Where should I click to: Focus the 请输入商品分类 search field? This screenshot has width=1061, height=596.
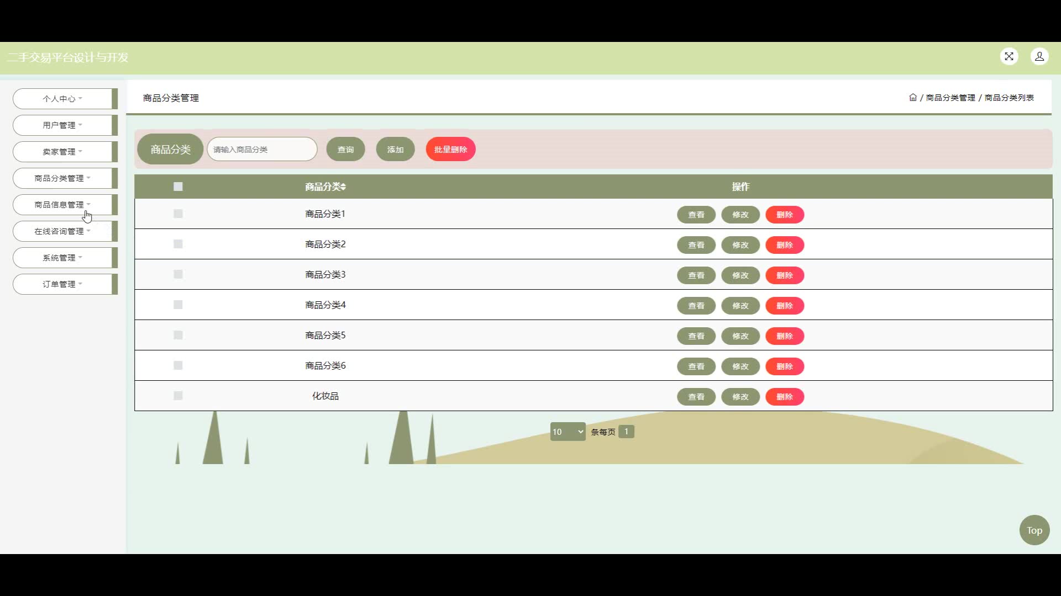tap(262, 150)
